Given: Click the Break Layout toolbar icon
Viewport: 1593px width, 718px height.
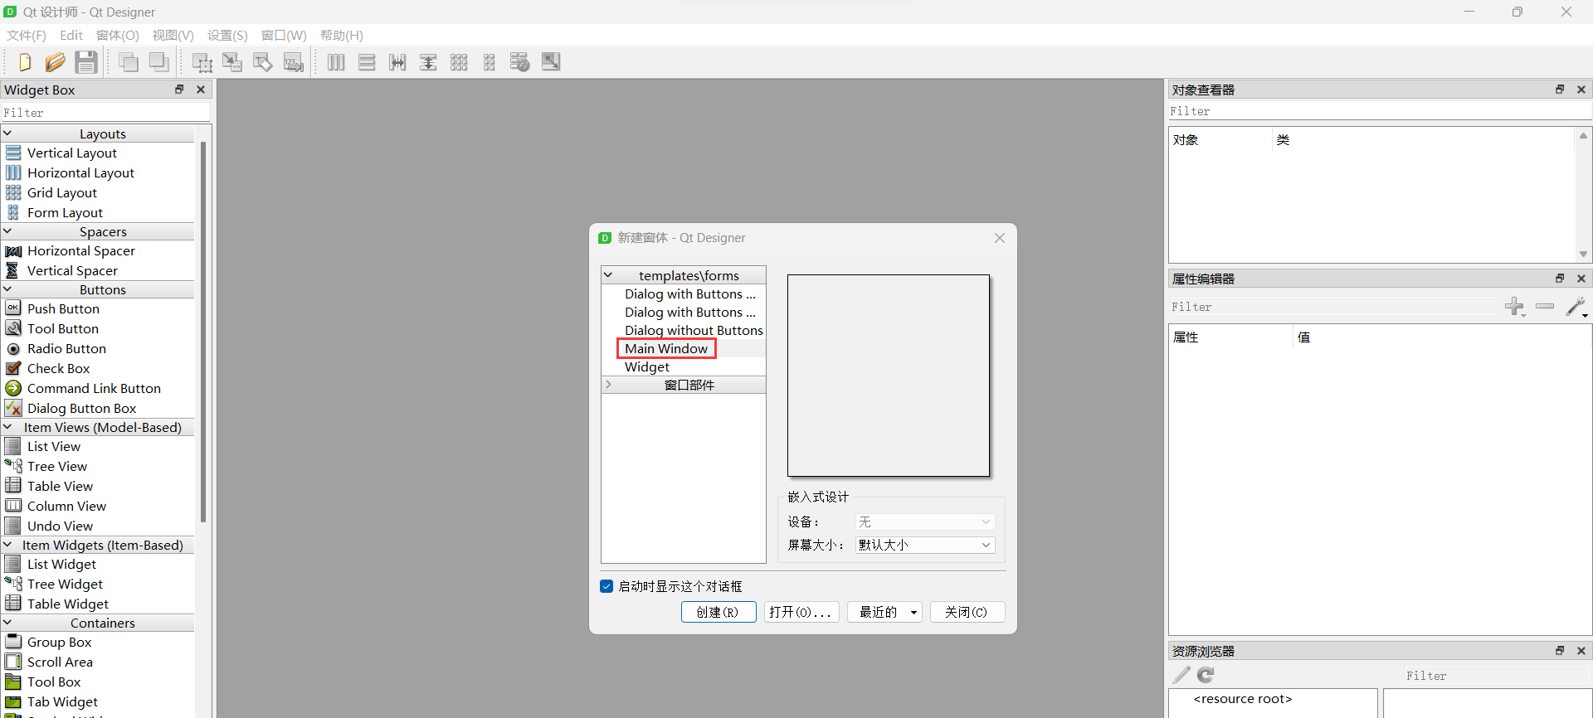Looking at the screenshot, I should click(x=519, y=62).
